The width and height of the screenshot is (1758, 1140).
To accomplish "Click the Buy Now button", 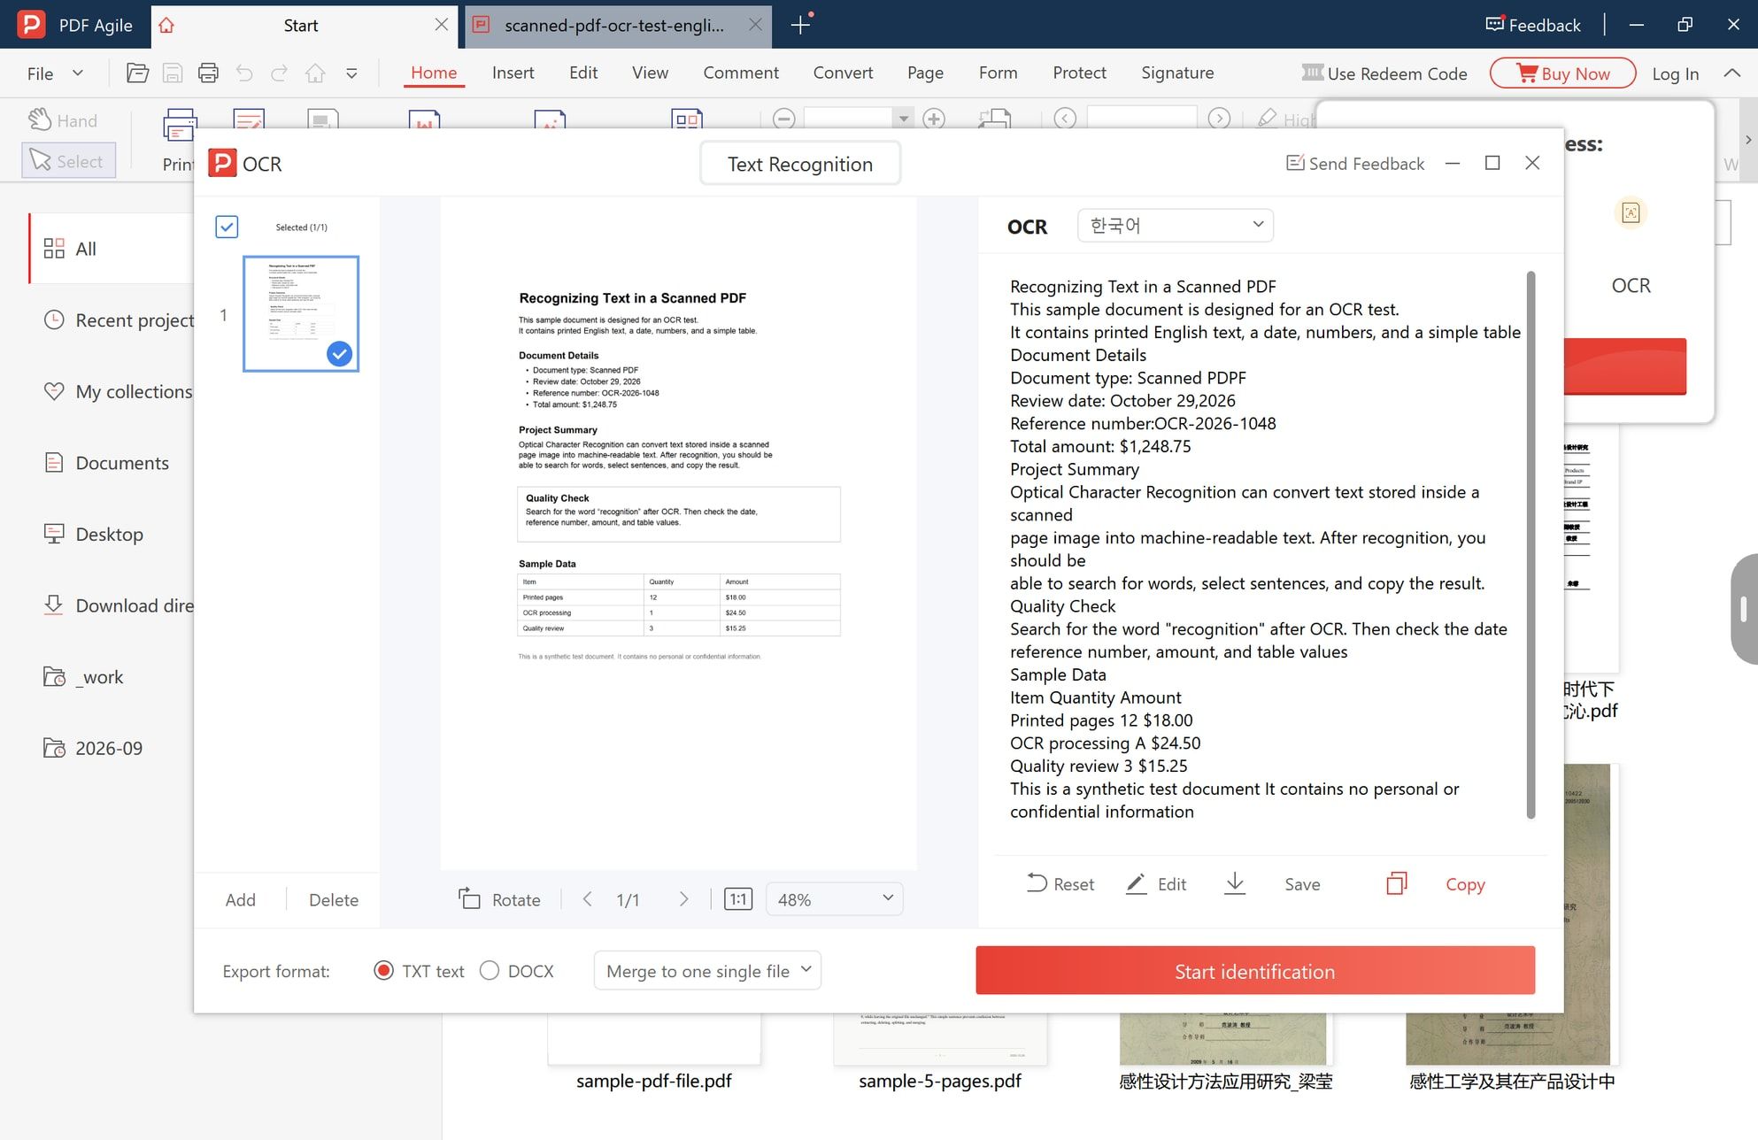I will click(x=1562, y=73).
